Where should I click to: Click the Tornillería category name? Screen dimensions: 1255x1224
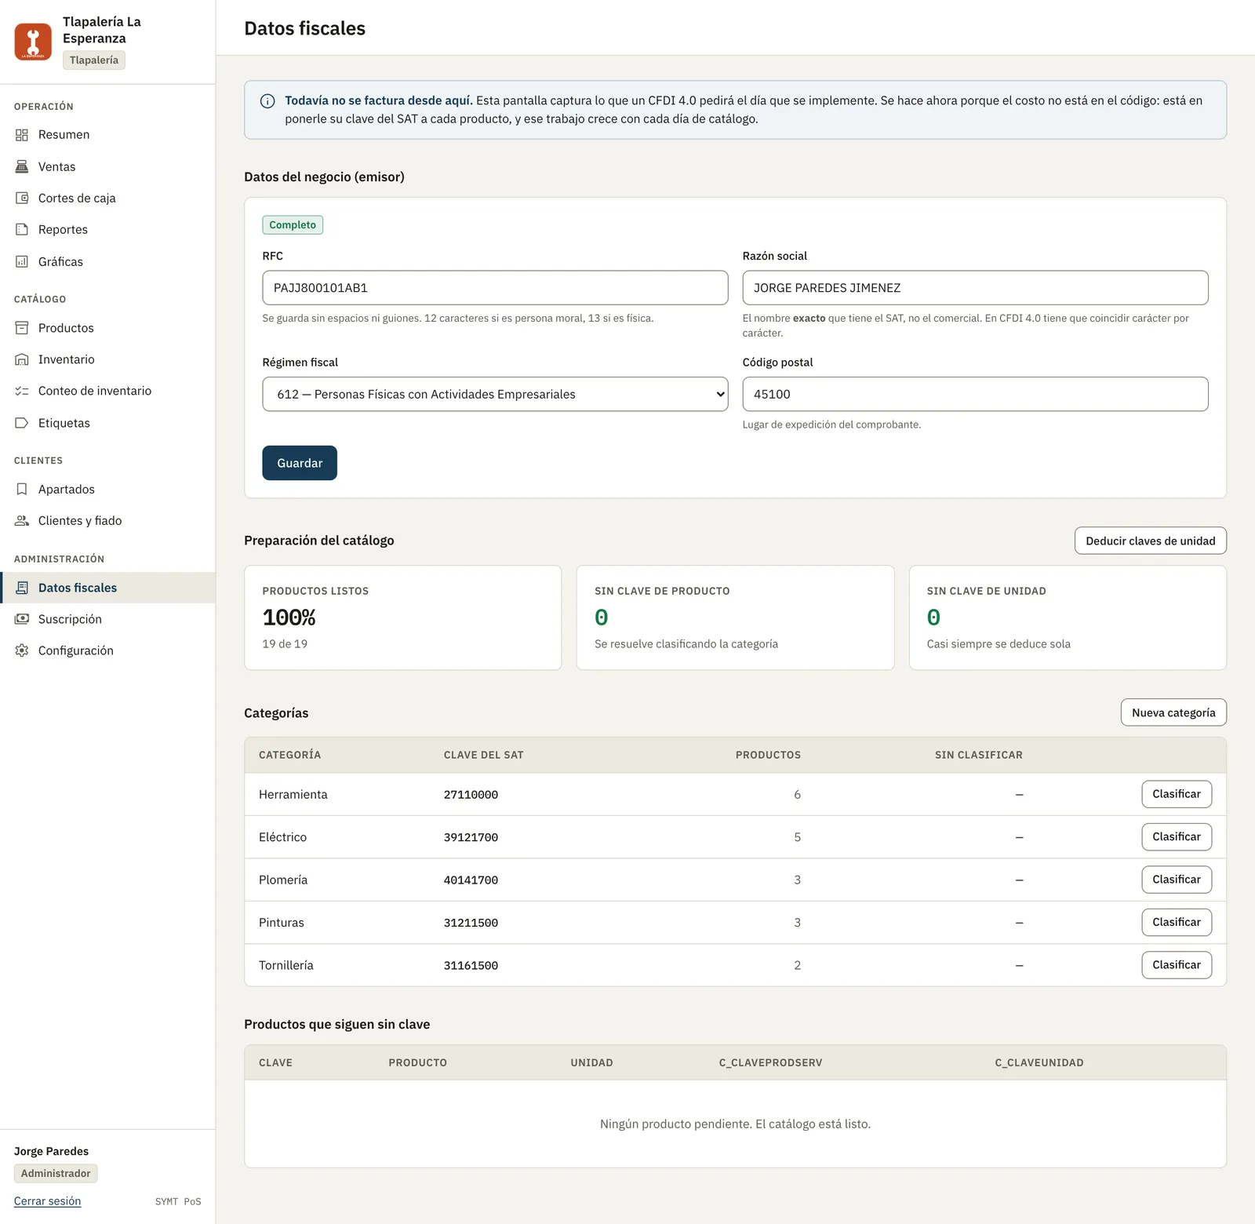[286, 965]
